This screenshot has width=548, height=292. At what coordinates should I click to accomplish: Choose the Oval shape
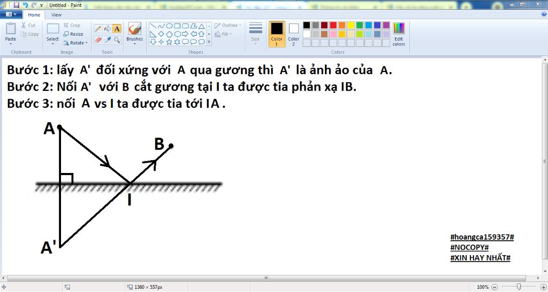click(169, 26)
